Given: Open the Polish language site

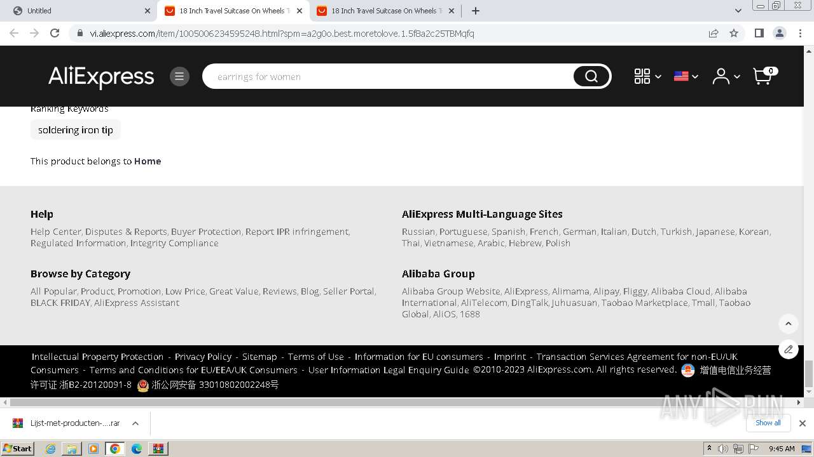Looking at the screenshot, I should tap(558, 243).
